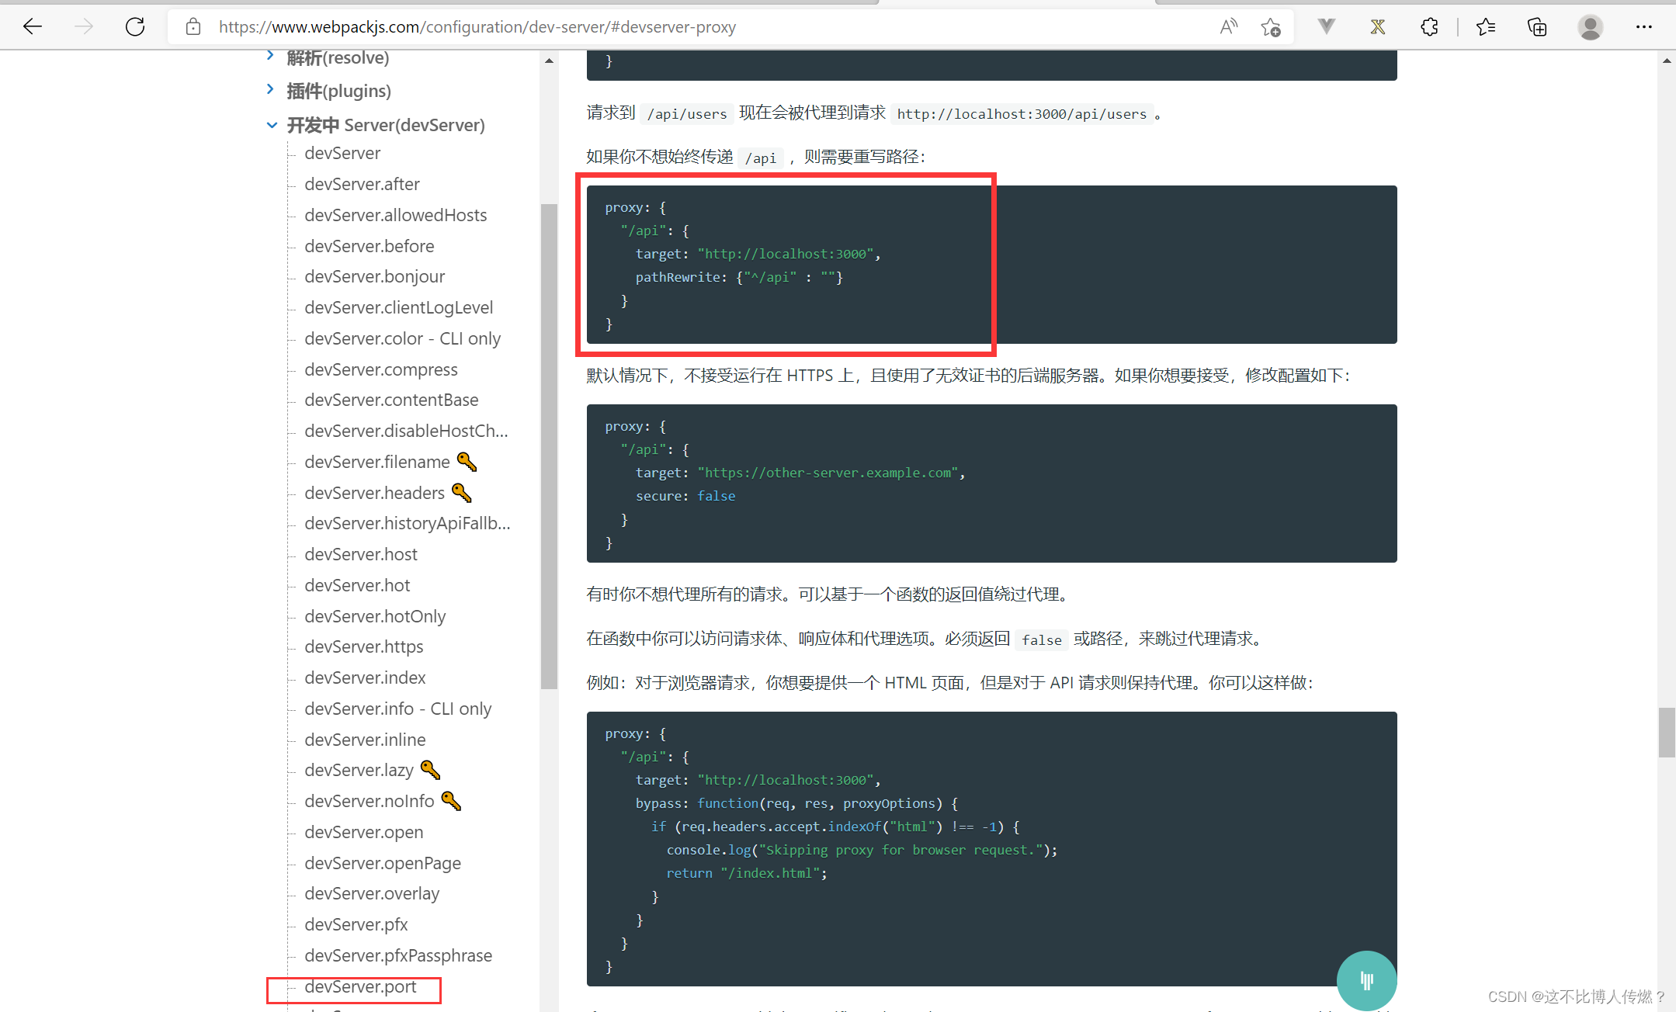Go to devServer.hotOnly
This screenshot has width=1676, height=1012.
tap(375, 616)
